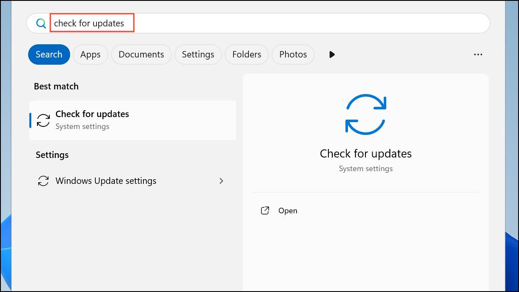Click the 'Settings' section heading in results
519x292 pixels.
(x=52, y=155)
